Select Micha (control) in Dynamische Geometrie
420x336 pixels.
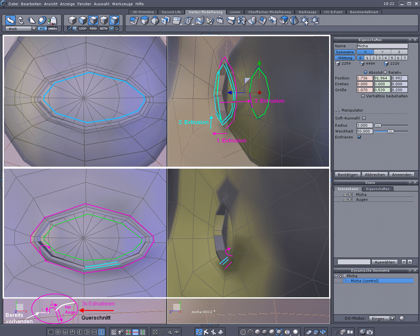[x=378, y=281]
